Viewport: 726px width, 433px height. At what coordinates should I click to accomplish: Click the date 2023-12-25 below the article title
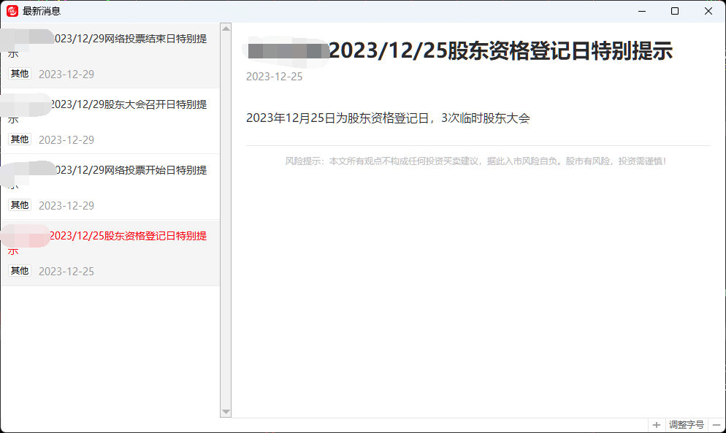click(x=274, y=76)
